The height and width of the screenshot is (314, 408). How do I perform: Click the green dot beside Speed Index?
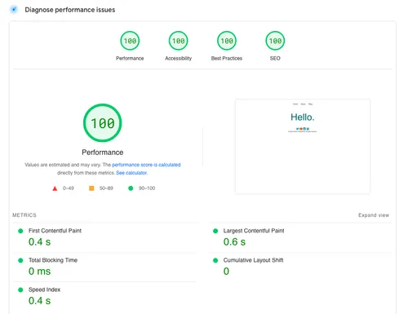pyautogui.click(x=20, y=290)
